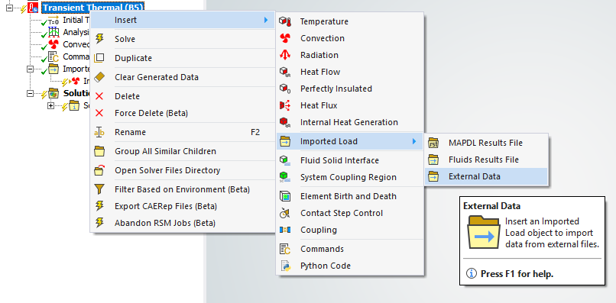The height and width of the screenshot is (303, 616).
Task: Click the Duplicate icon
Action: coord(99,58)
